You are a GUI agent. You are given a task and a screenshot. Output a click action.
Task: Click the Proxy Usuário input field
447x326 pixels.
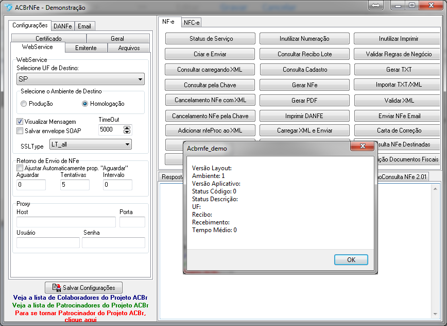pos(48,242)
